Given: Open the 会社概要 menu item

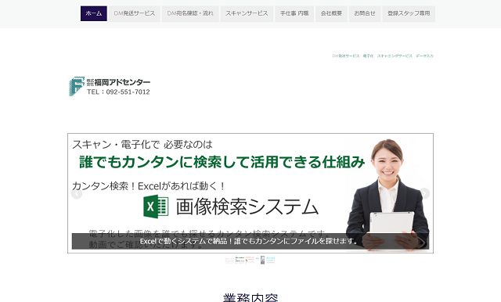Looking at the screenshot, I should 331,13.
